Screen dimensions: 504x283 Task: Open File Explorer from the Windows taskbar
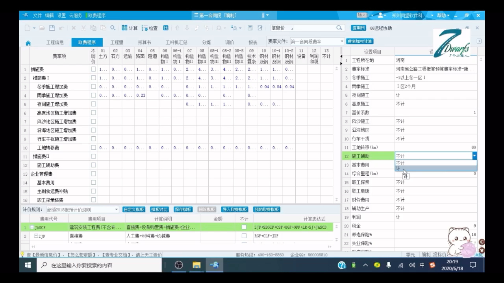196,265
